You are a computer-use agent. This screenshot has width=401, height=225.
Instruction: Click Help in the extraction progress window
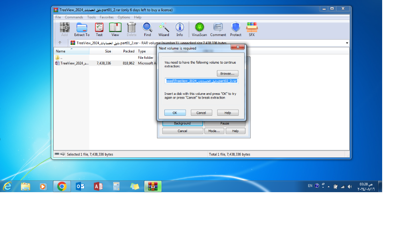[235, 131]
